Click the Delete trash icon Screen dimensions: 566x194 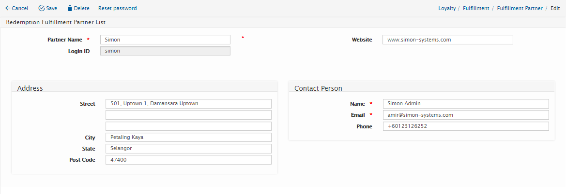click(x=70, y=8)
